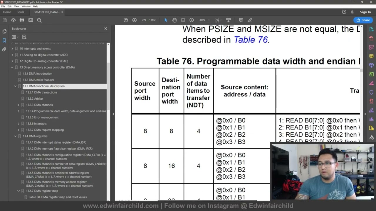The width and height of the screenshot is (376, 211).
Task: Open Create PDF tool in right pane
Action: (x=371, y=38)
